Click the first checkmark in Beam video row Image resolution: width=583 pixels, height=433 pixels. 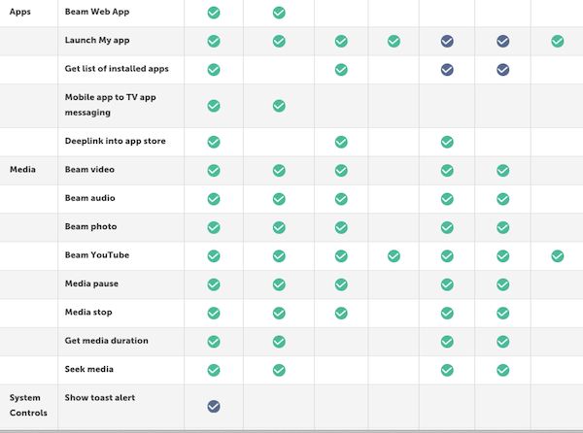[x=214, y=171]
